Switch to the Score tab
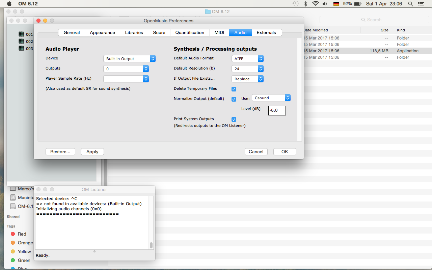The height and width of the screenshot is (270, 432). 159,32
